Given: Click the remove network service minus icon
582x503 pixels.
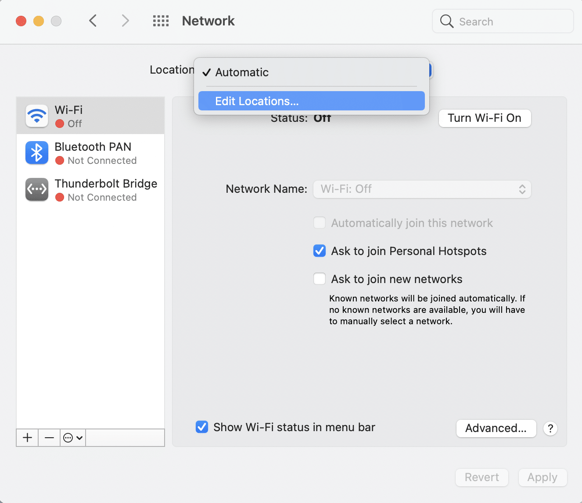Looking at the screenshot, I should pyautogui.click(x=49, y=437).
